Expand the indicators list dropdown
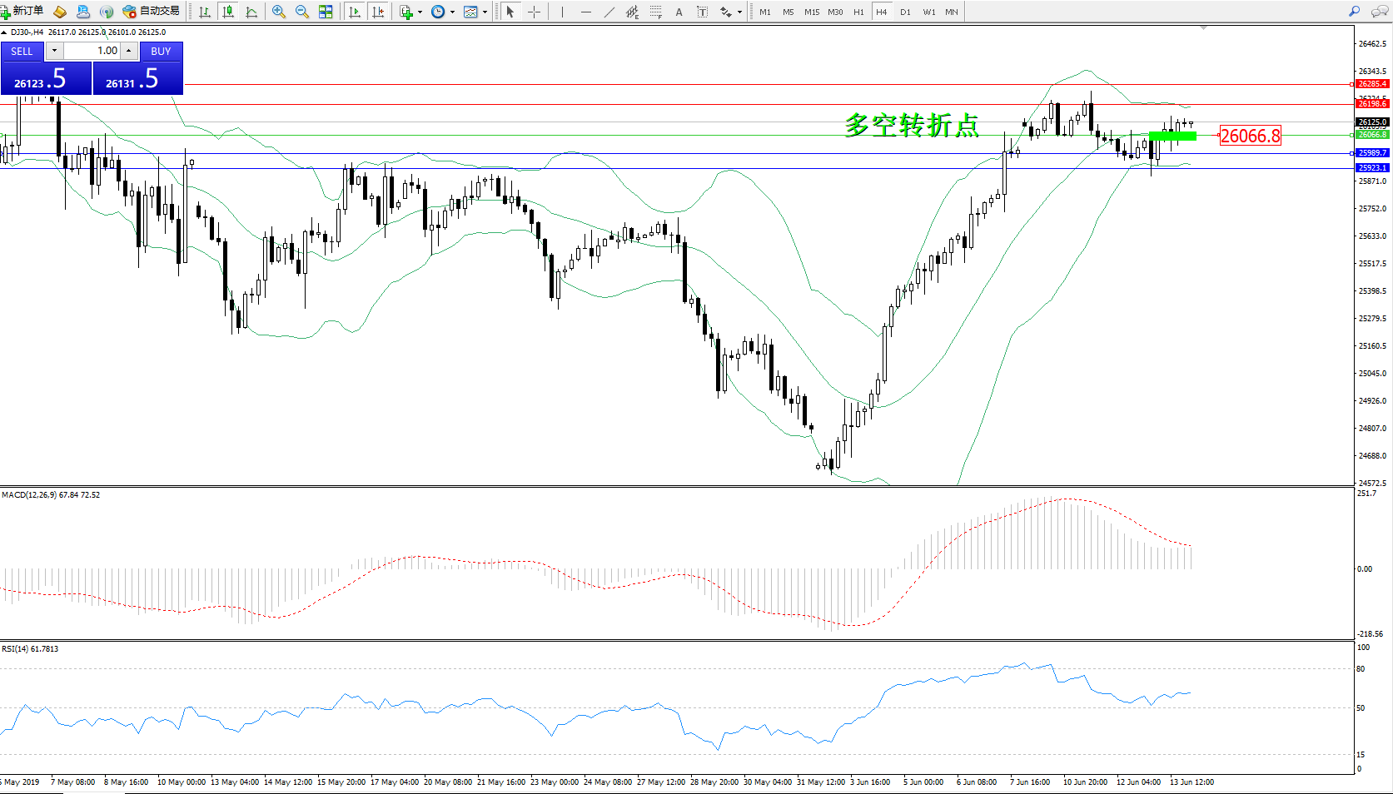This screenshot has height=794, width=1393. click(x=420, y=12)
